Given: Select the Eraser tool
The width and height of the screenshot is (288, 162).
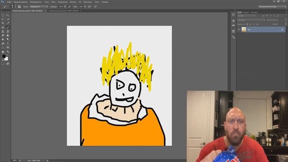Looking at the screenshot, I should point(3,35).
